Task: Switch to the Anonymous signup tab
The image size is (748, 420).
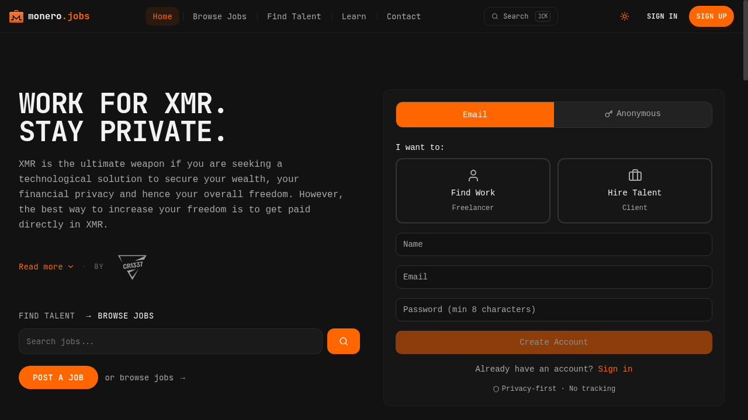Action: tap(633, 114)
